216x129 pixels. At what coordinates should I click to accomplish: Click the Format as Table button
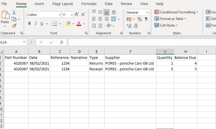[170, 19]
